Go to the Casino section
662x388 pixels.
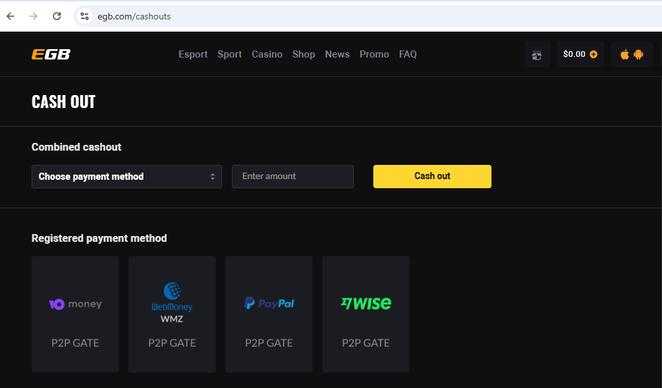(x=267, y=54)
